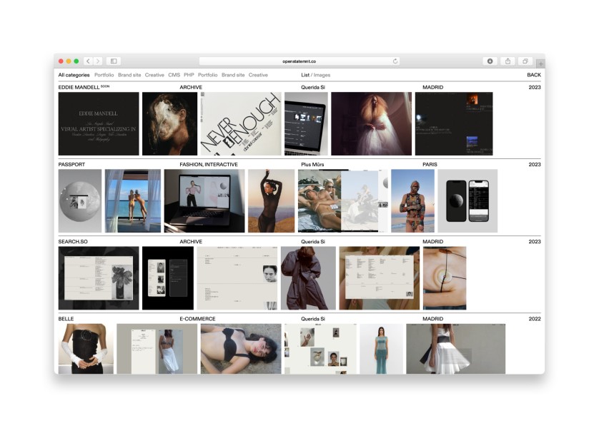Screen dimensions: 599x428
Task: Add a new tab with the plus icon
Action: click(540, 63)
